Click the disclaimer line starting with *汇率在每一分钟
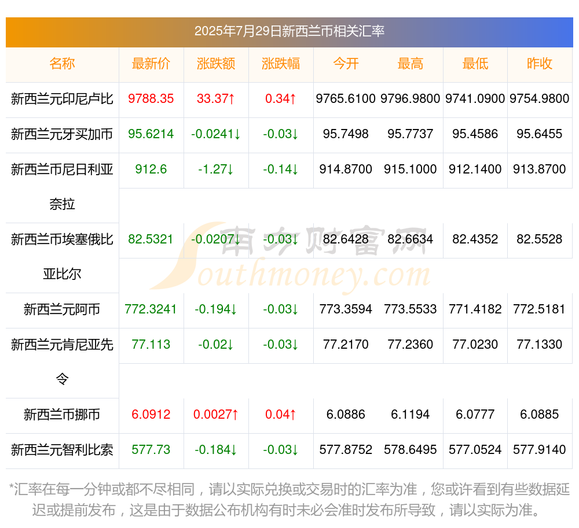 pyautogui.click(x=289, y=490)
